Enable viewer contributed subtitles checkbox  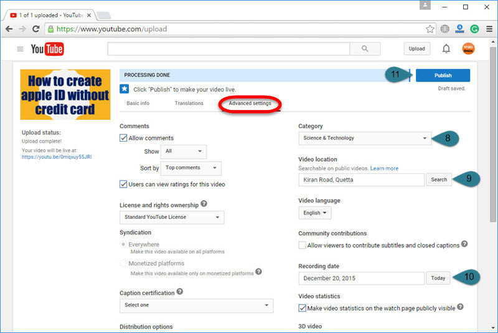point(303,245)
